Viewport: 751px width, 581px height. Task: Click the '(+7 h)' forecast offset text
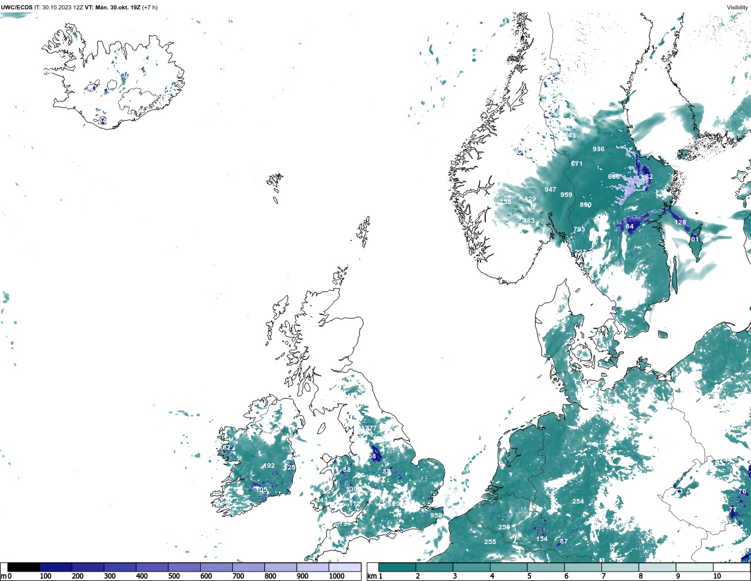pos(150,7)
